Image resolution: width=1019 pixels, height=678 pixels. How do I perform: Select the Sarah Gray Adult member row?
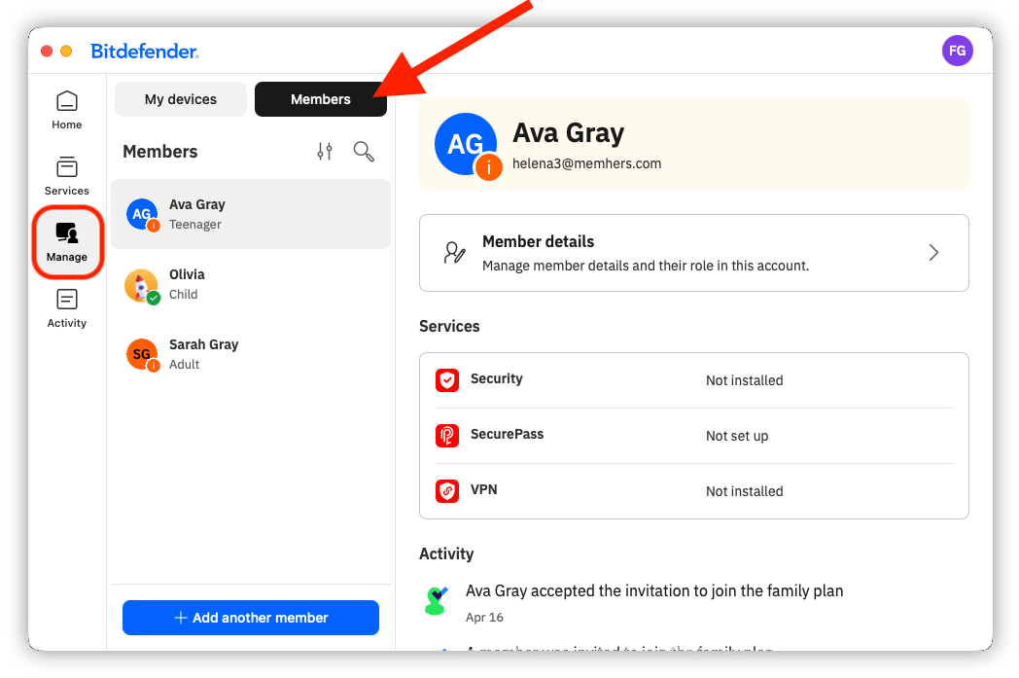point(251,354)
